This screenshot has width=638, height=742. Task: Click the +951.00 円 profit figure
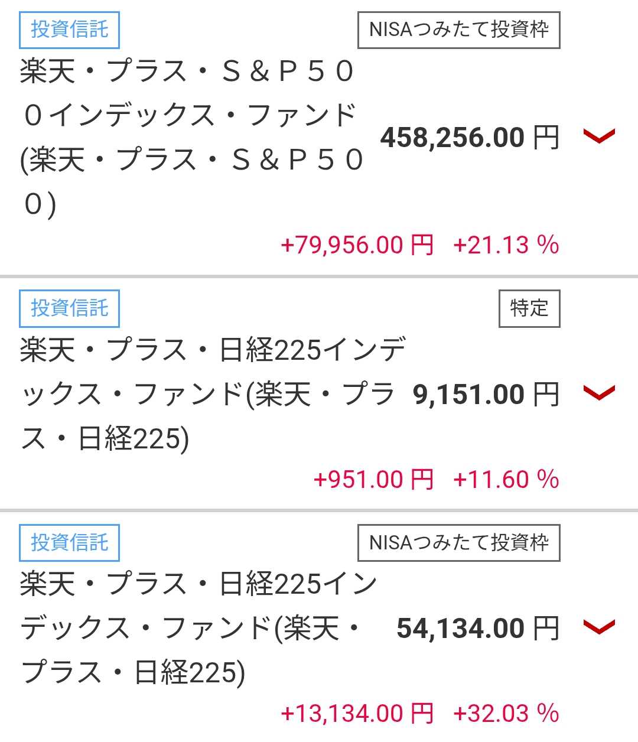coord(373,479)
